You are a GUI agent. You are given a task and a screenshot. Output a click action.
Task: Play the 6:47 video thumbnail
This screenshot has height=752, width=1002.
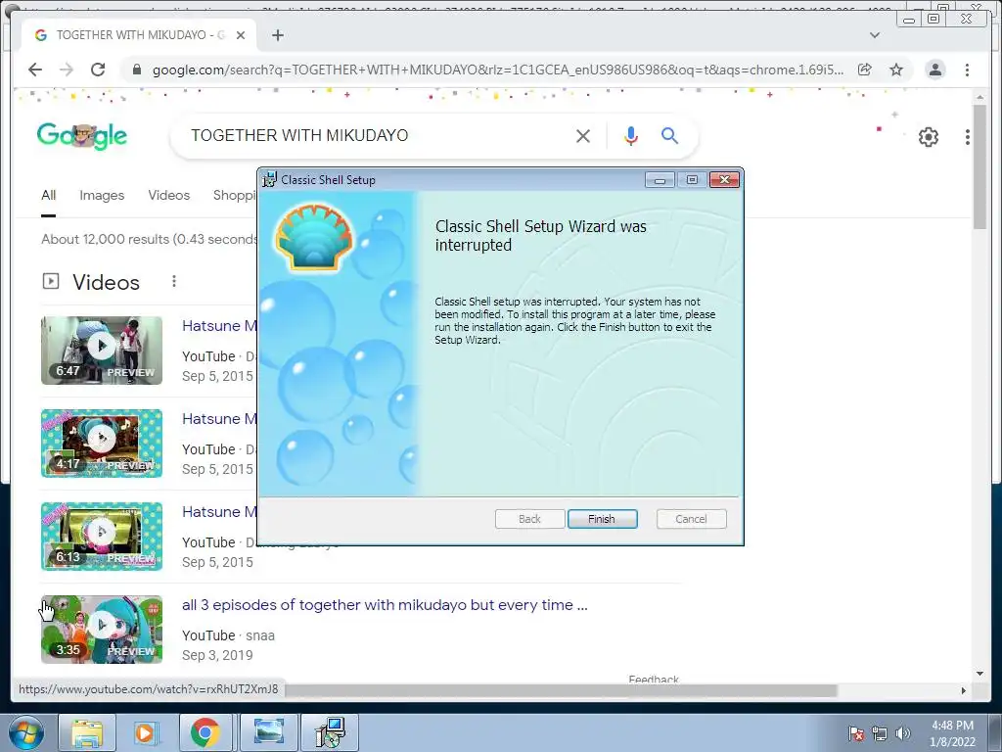(102, 351)
